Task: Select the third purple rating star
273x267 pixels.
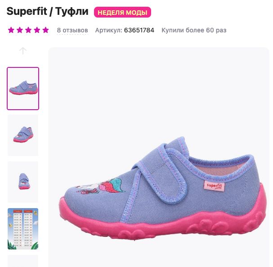Action: click(x=28, y=30)
